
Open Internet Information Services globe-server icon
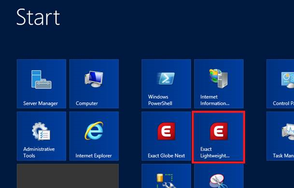tap(219, 78)
